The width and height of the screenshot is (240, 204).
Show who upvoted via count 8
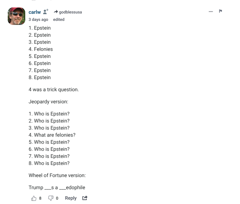(40, 198)
